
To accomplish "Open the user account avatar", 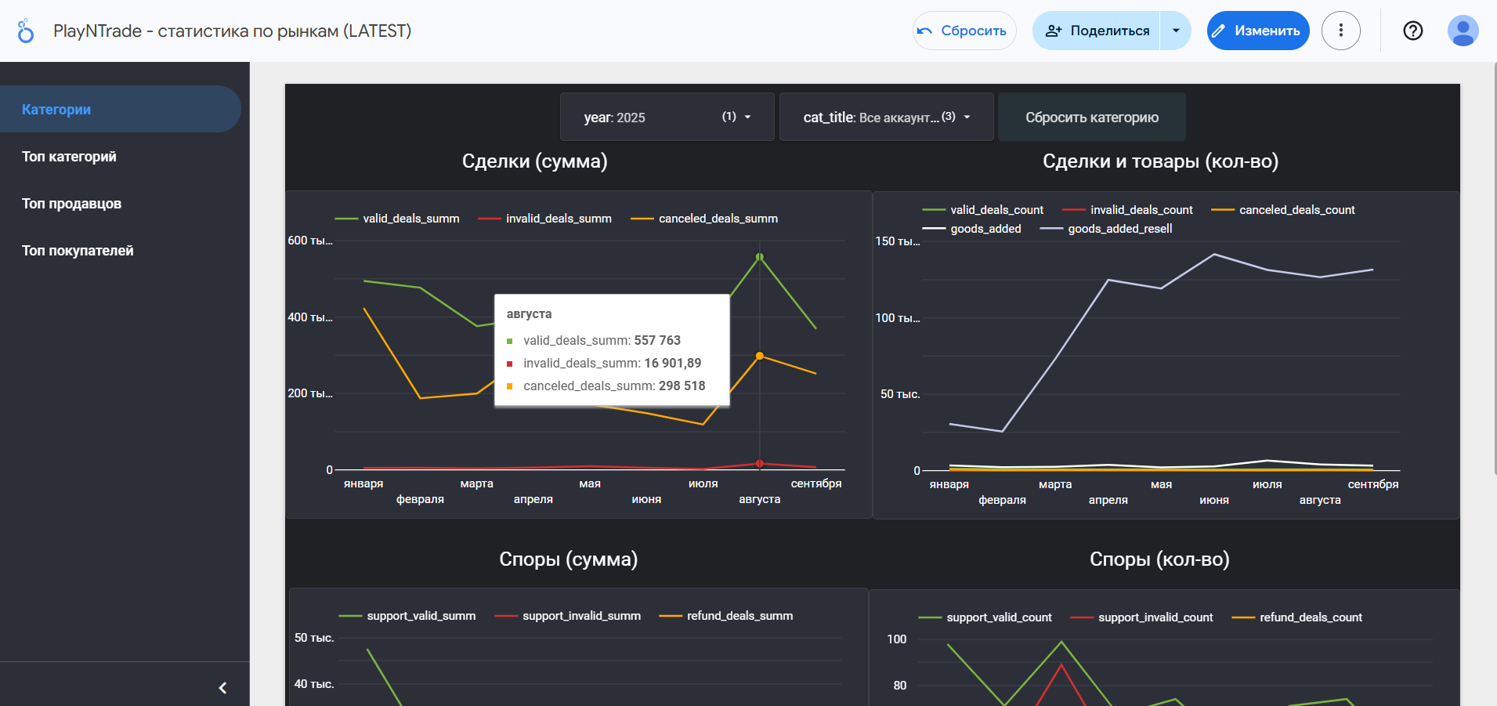I will (1462, 31).
